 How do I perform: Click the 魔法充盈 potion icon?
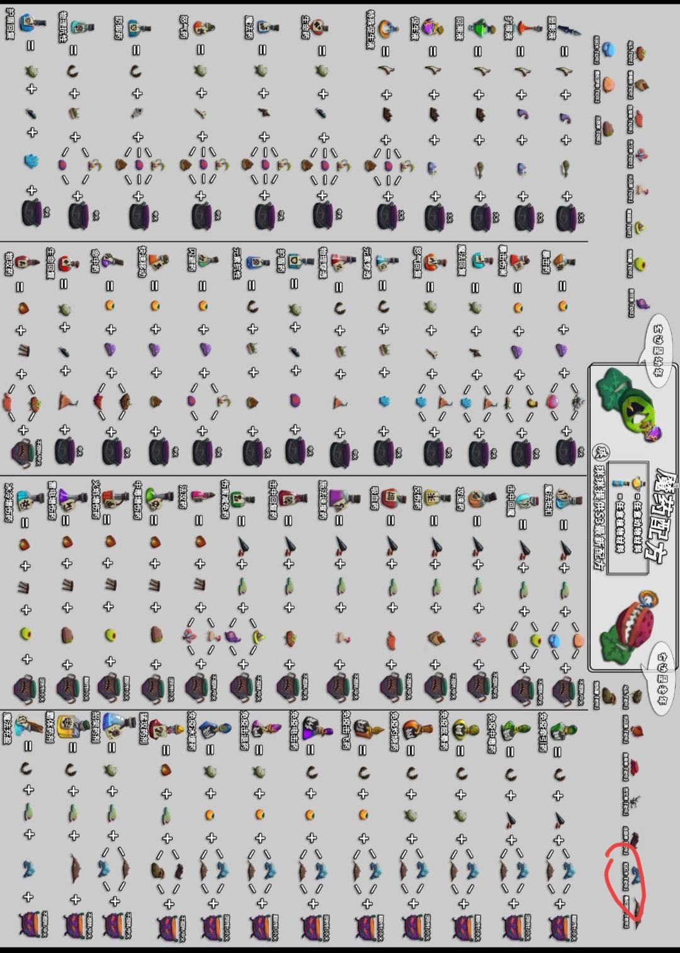28,725
